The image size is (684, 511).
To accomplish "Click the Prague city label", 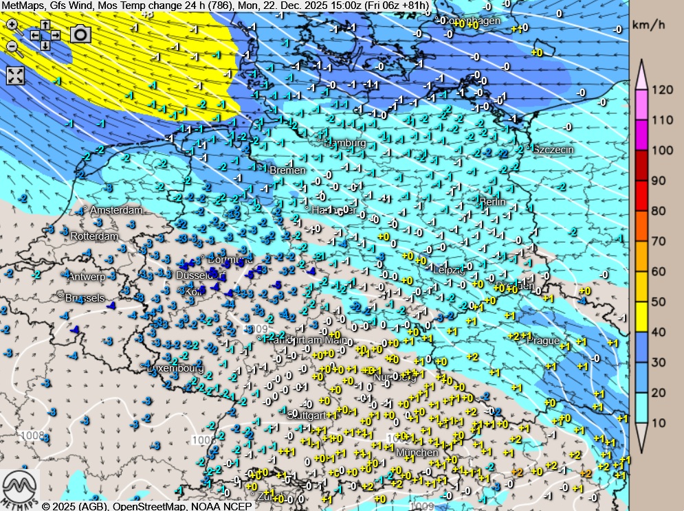I will (x=543, y=341).
